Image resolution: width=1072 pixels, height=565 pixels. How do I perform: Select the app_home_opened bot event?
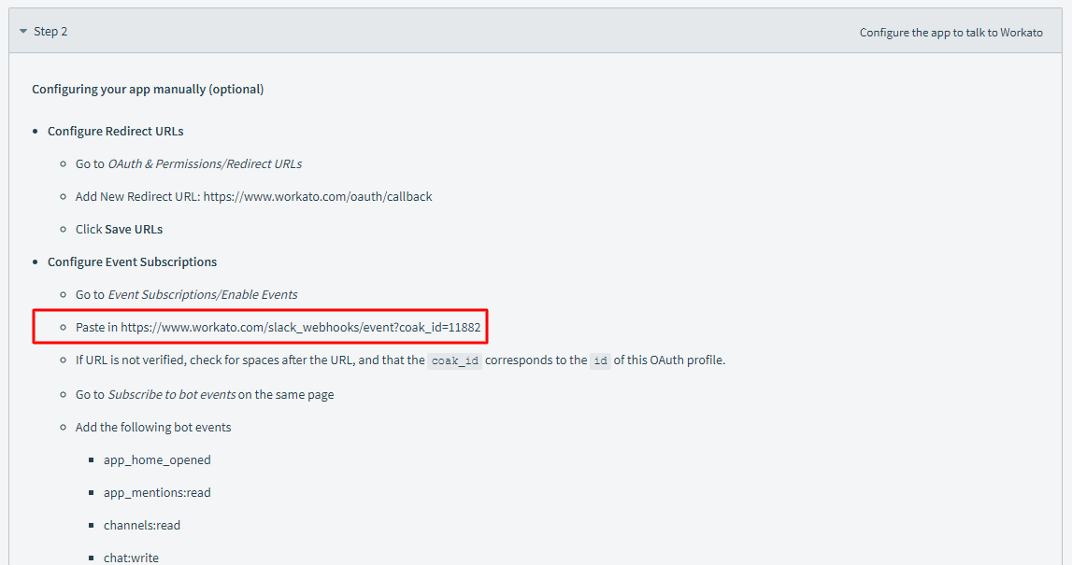157,460
